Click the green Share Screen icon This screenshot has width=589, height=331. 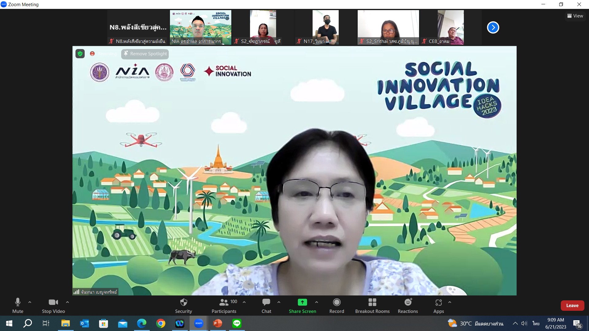tap(302, 302)
